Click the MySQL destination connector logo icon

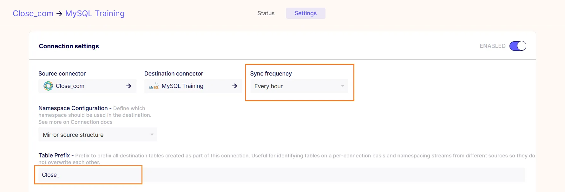154,86
